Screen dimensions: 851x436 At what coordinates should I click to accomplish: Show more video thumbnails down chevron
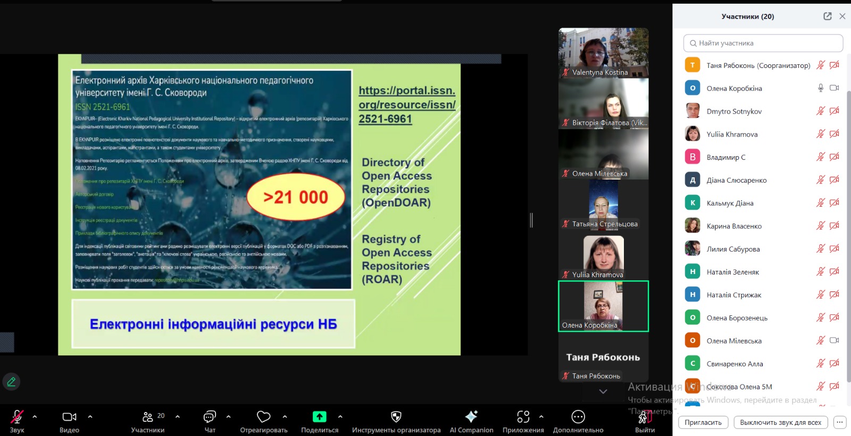(603, 391)
